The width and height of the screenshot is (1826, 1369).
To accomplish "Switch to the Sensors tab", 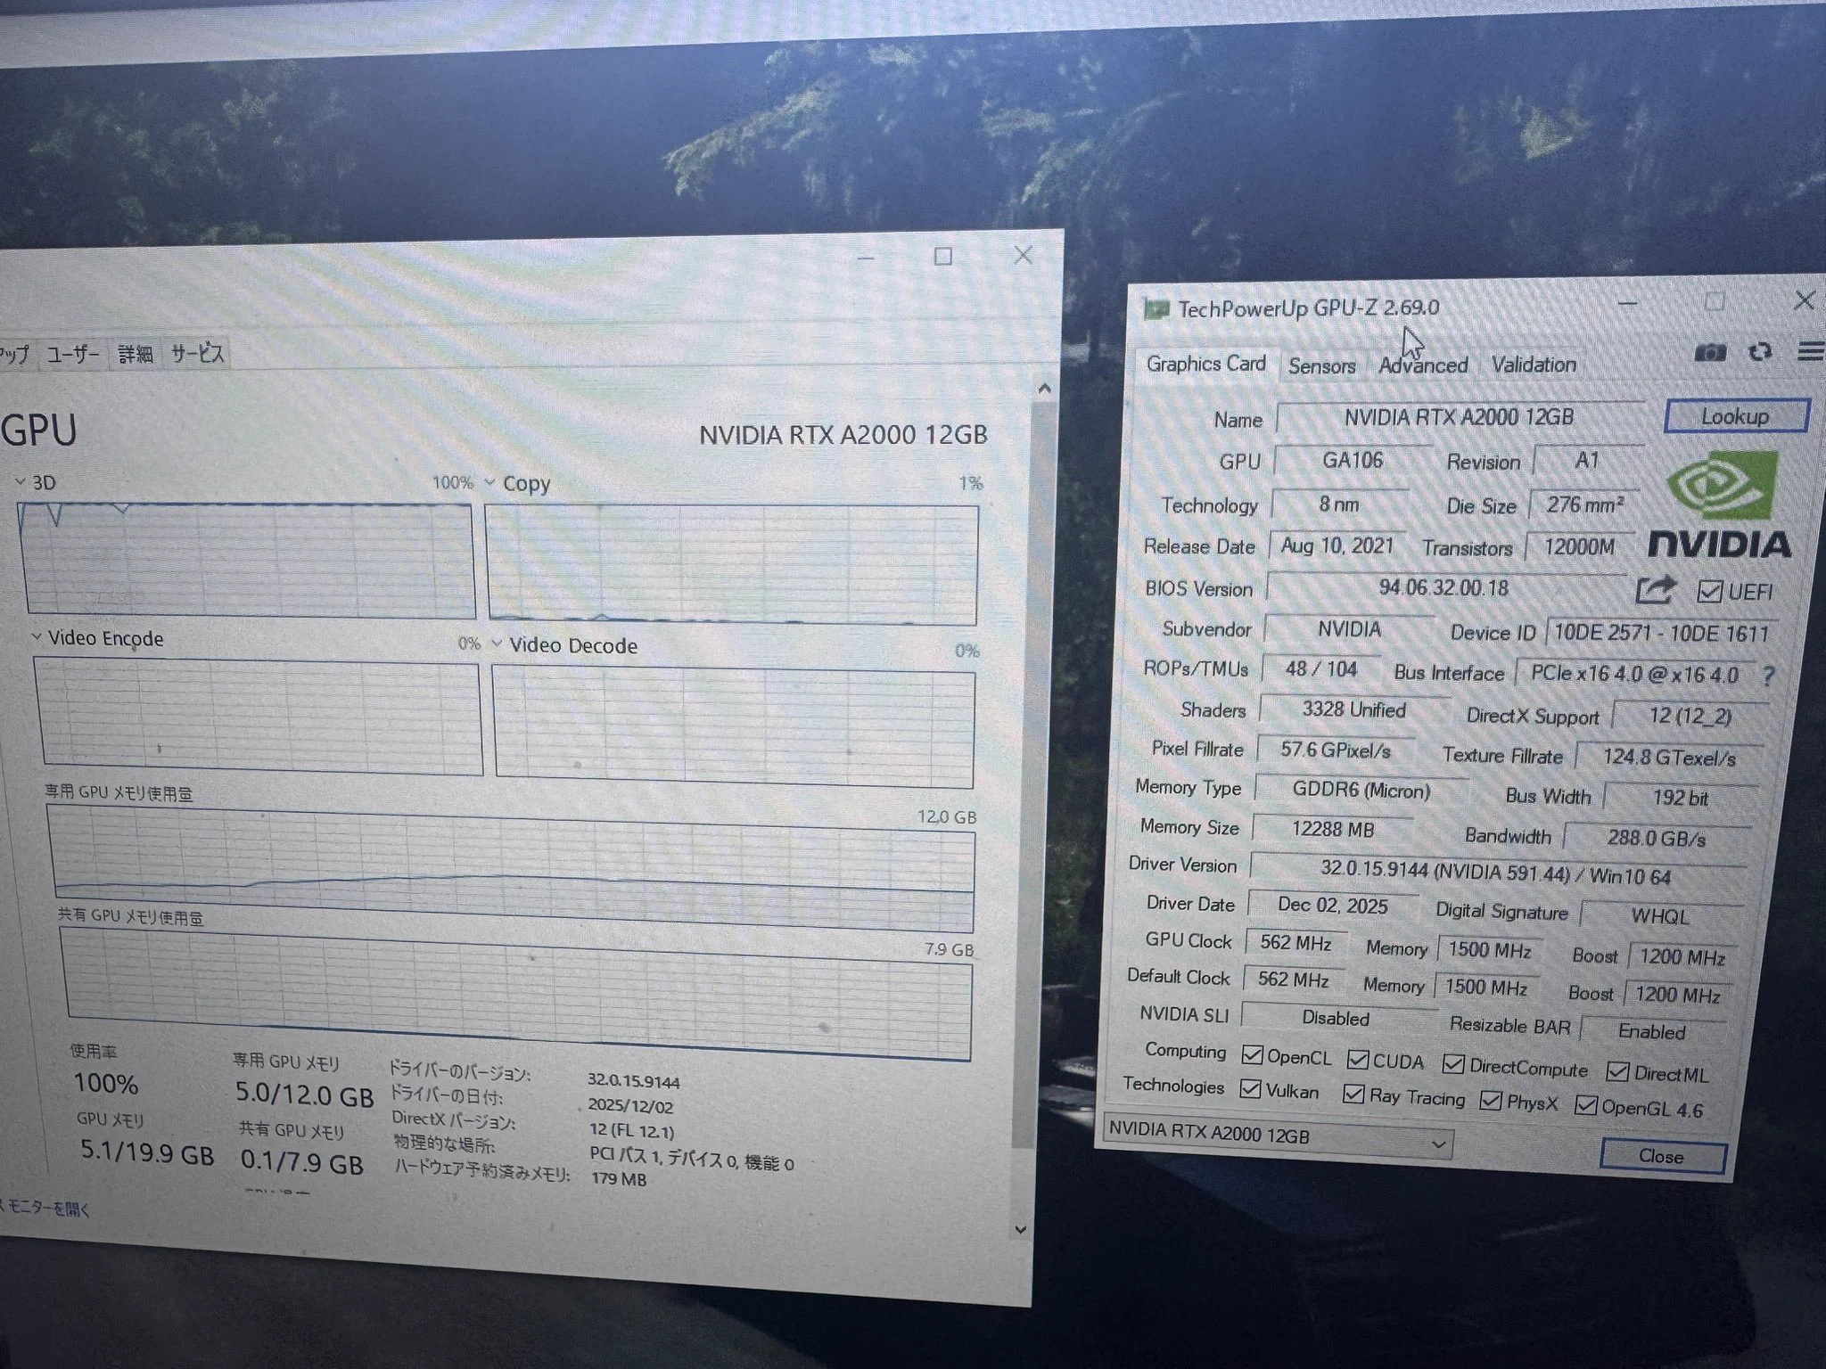I will point(1321,365).
